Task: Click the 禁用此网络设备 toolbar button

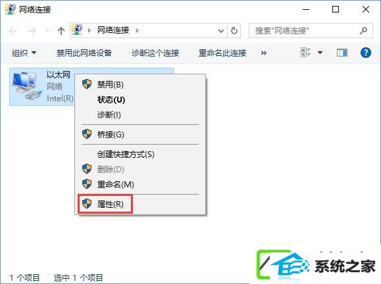Action: 84,53
